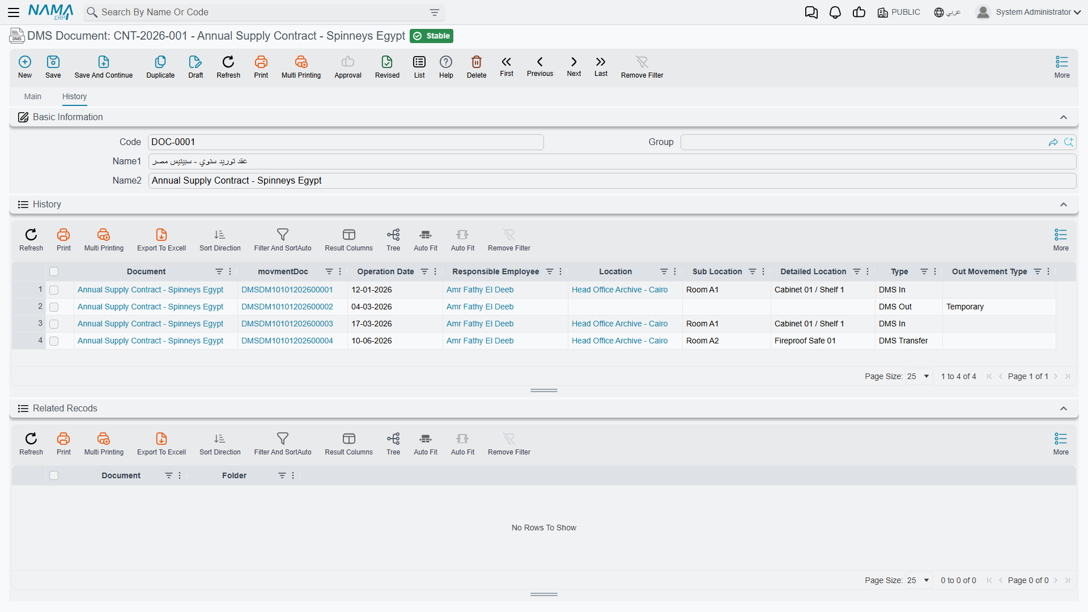Click the Related Records resize handle
1088x612 pixels.
tap(544, 594)
